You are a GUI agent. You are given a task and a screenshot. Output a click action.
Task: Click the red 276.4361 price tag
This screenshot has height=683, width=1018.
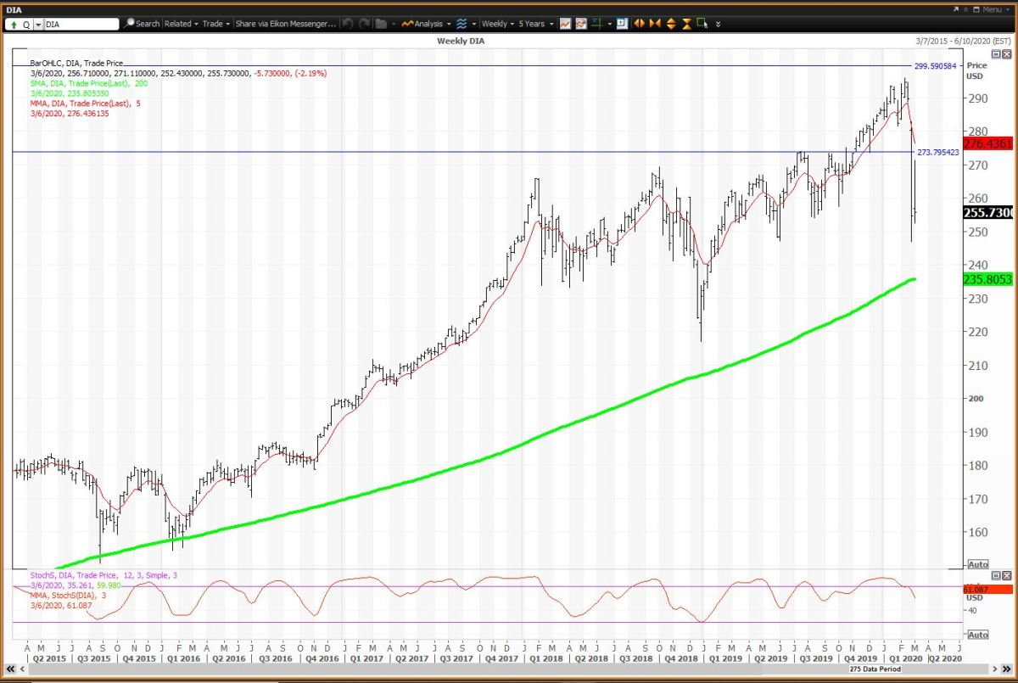click(x=988, y=144)
